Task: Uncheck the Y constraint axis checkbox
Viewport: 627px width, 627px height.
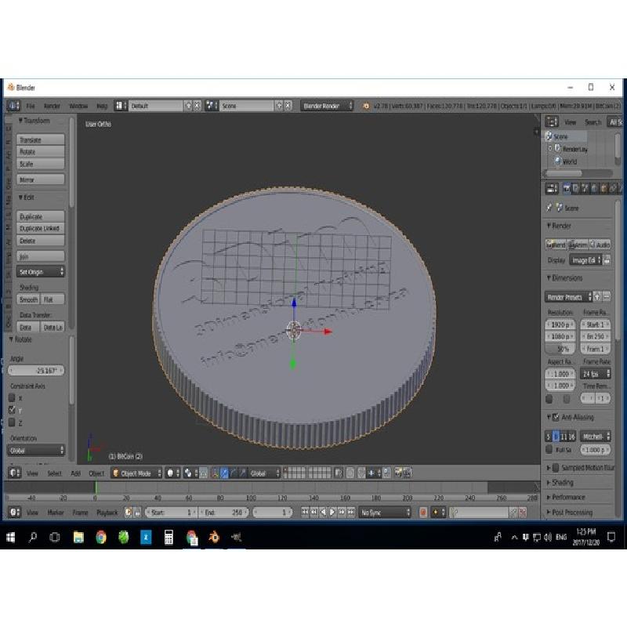Action: 12,410
